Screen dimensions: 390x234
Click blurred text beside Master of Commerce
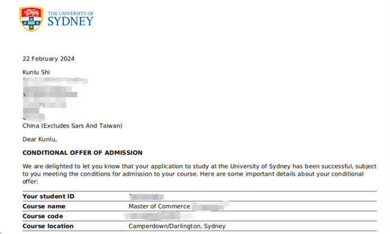[211, 206]
